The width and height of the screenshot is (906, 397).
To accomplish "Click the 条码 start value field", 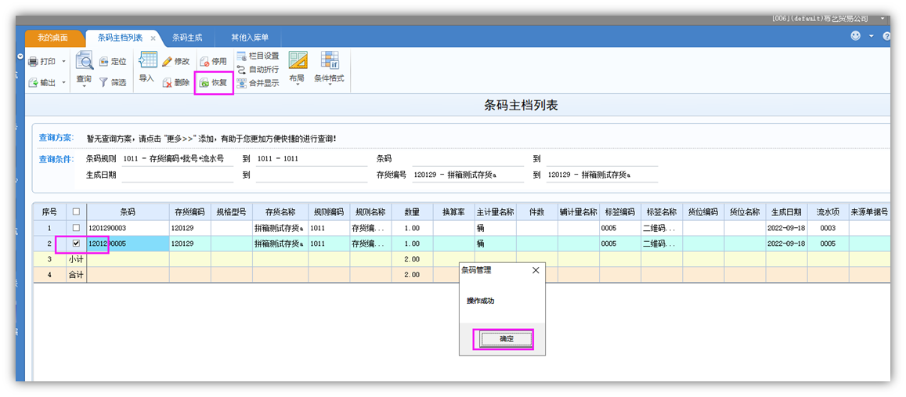I will 468,159.
